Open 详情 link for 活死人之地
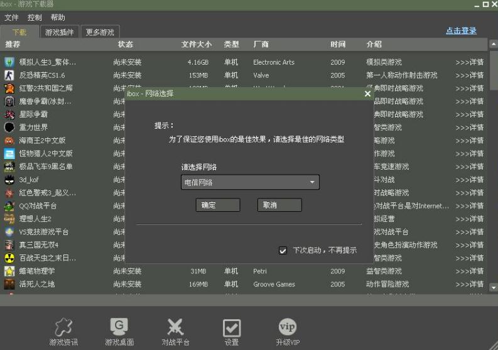This screenshot has height=350, width=498. coord(469,284)
